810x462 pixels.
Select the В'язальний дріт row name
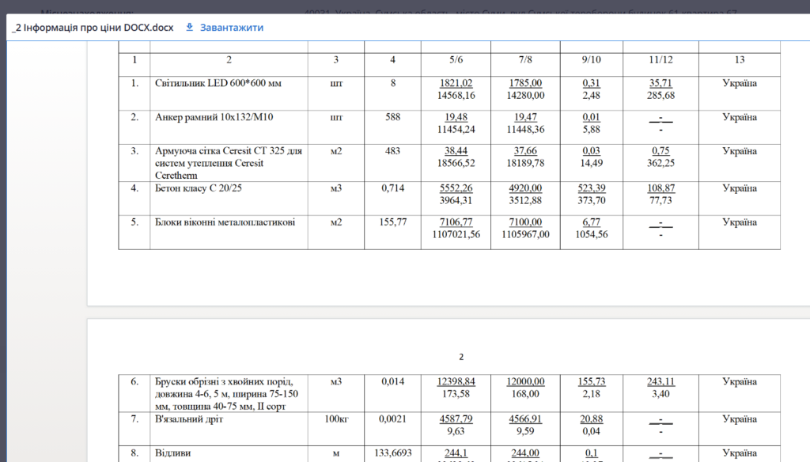click(189, 418)
